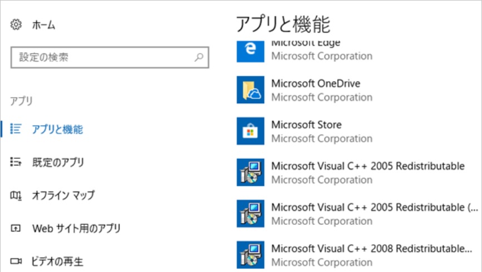Select Visual C++ 2008 Redistributable entry
The width and height of the screenshot is (482, 272).
(x=357, y=255)
